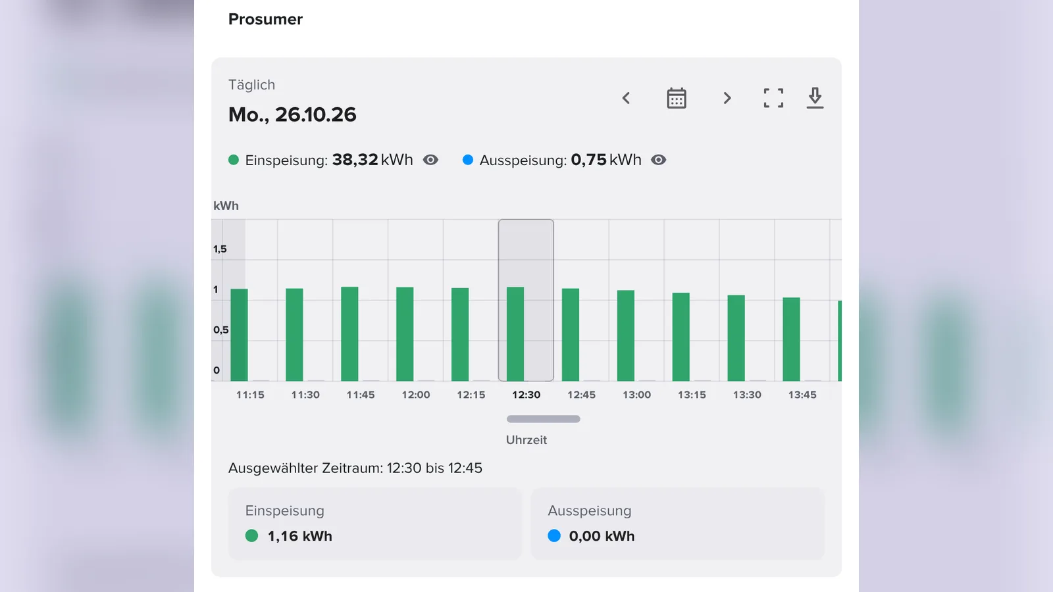1053x592 pixels.
Task: Open the Einspeisung 1,16 kWh card
Action: (375, 524)
